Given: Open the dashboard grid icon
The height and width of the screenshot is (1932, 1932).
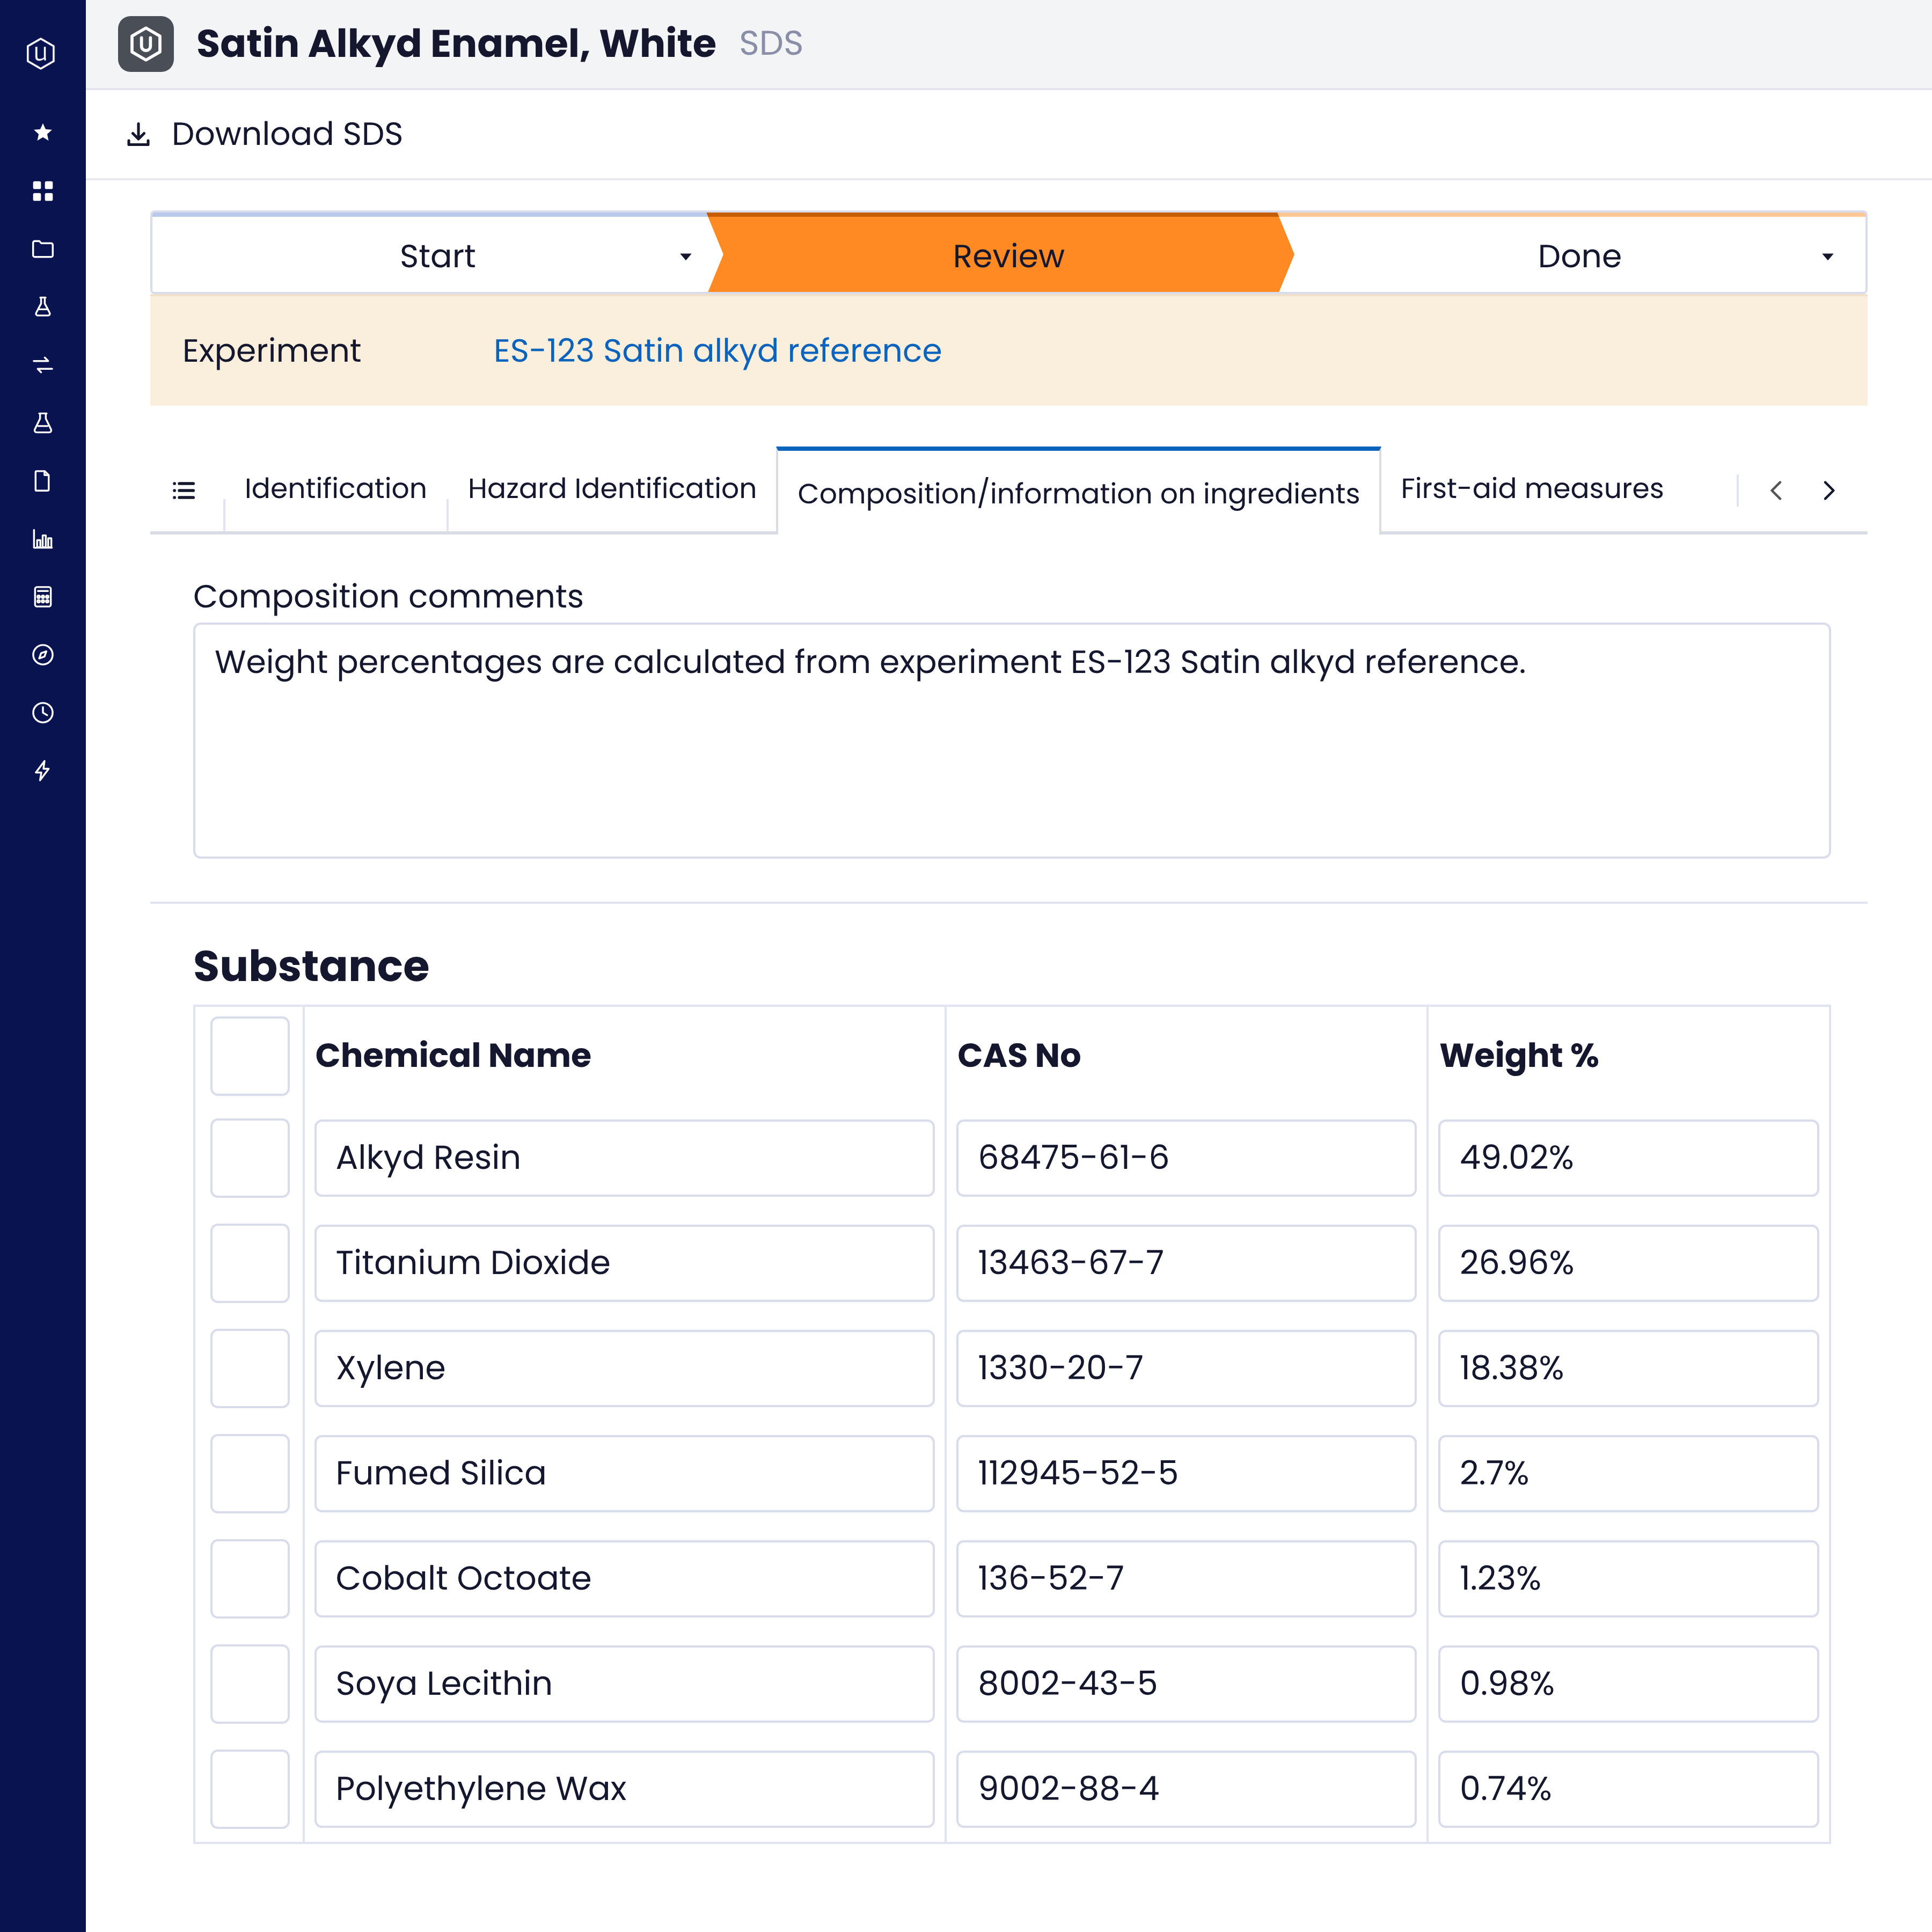Looking at the screenshot, I should tap(42, 190).
